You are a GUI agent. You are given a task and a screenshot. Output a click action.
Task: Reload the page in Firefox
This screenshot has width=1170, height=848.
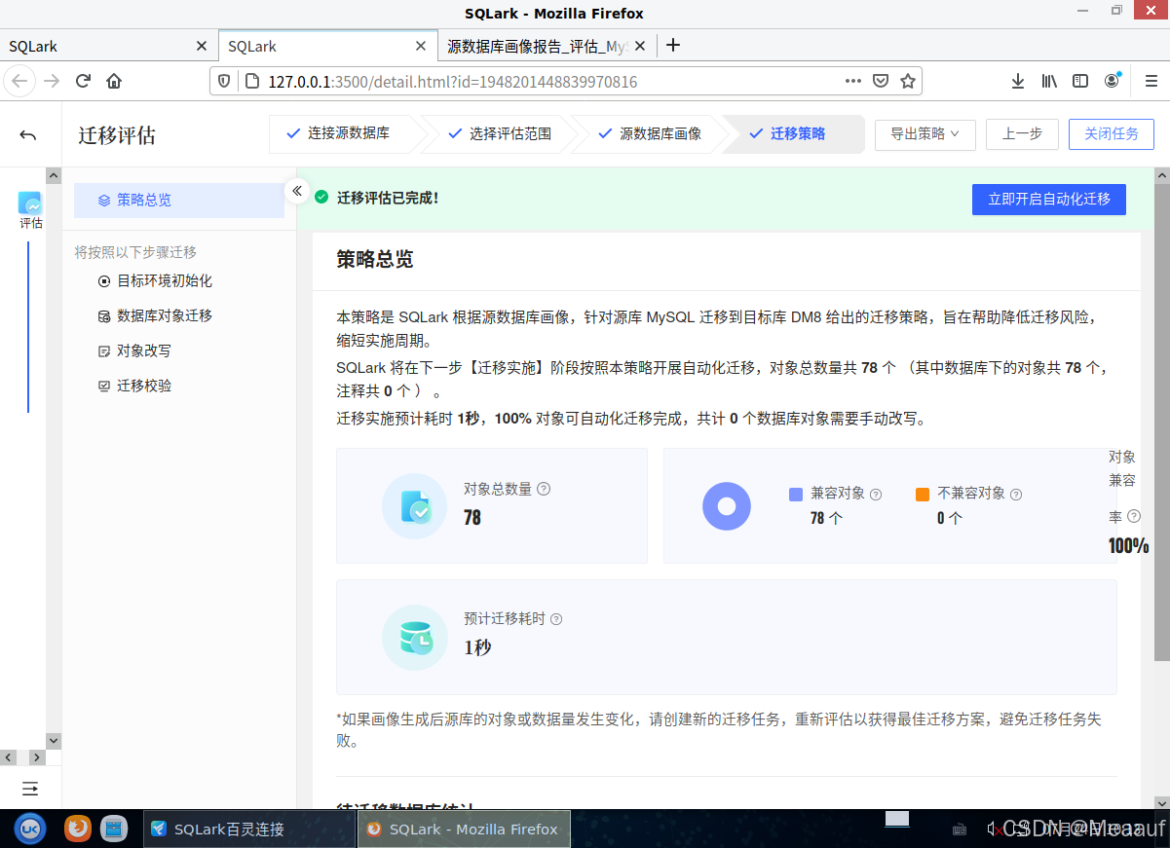click(83, 81)
